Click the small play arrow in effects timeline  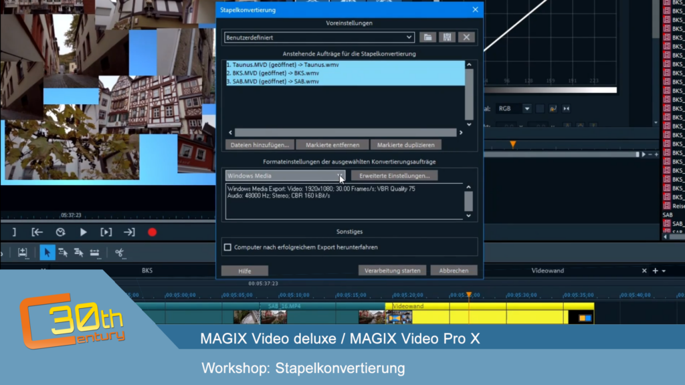(x=644, y=154)
